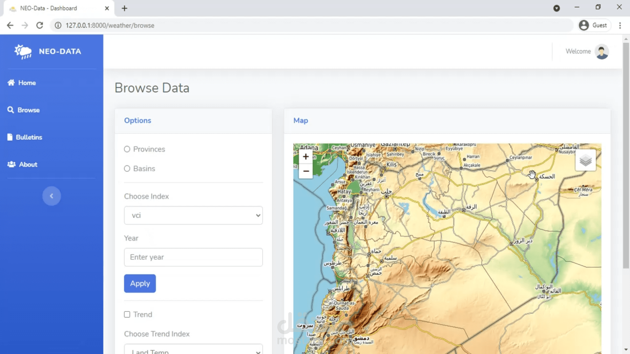Image resolution: width=630 pixels, height=354 pixels.
Task: Click the user avatar beside Welcome
Action: tap(602, 51)
